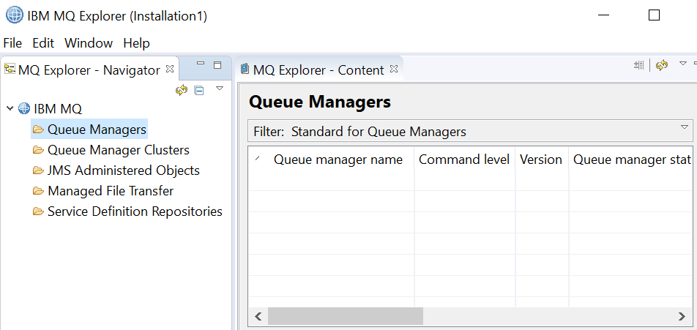Refresh the Content view with the arrows icon
This screenshot has width=697, height=330.
pos(662,66)
